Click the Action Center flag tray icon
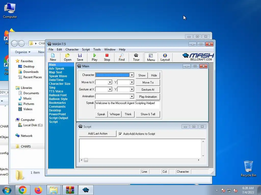 [223, 190]
